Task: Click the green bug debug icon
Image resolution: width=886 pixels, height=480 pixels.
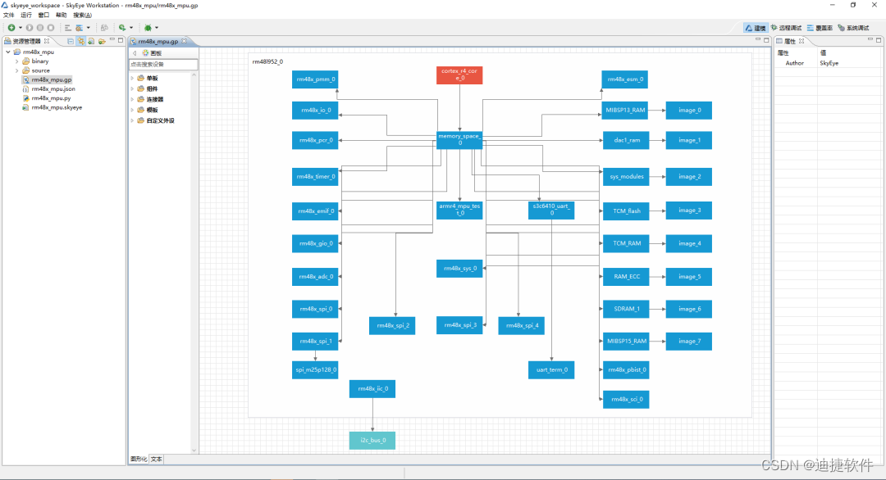Action: click(x=148, y=28)
